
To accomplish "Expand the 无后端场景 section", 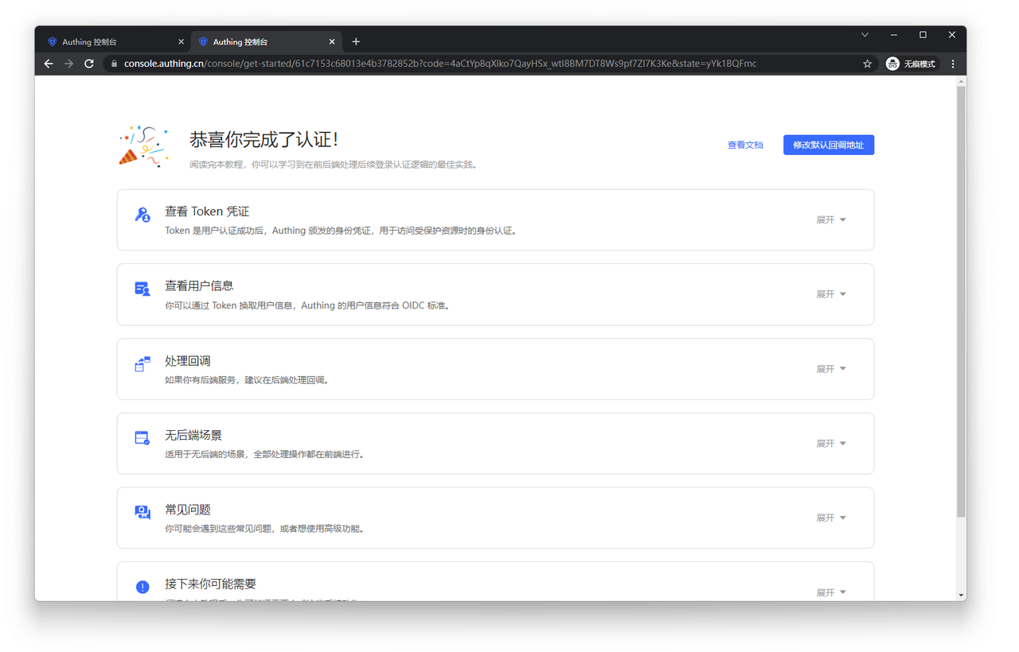I will click(830, 444).
